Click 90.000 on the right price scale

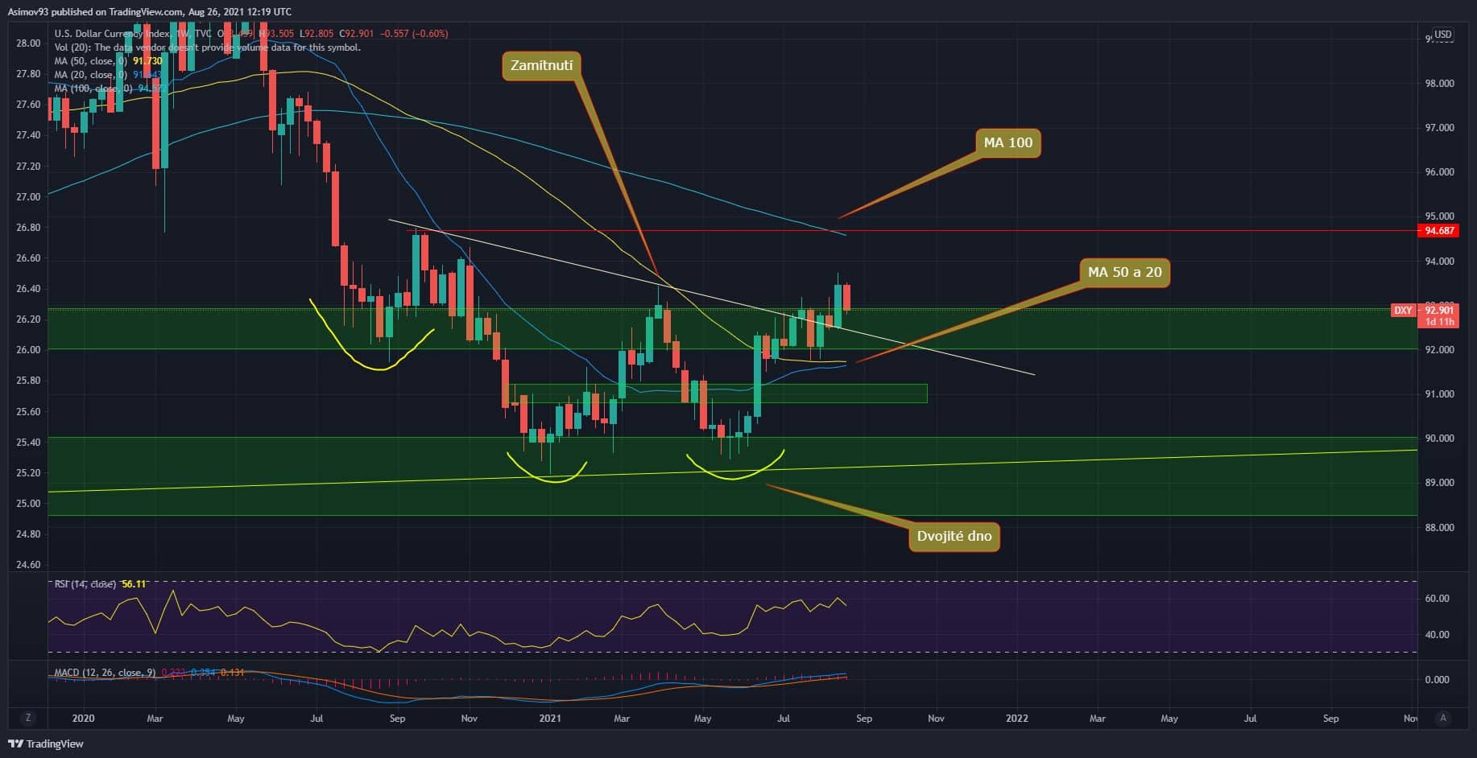(x=1439, y=439)
